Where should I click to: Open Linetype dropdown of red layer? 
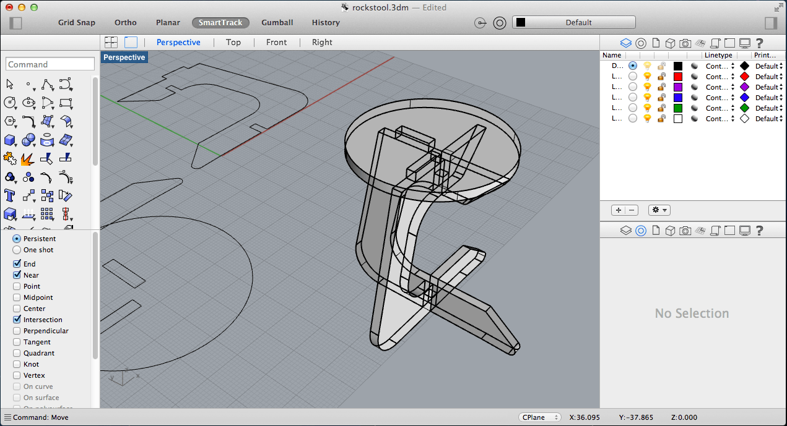720,77
